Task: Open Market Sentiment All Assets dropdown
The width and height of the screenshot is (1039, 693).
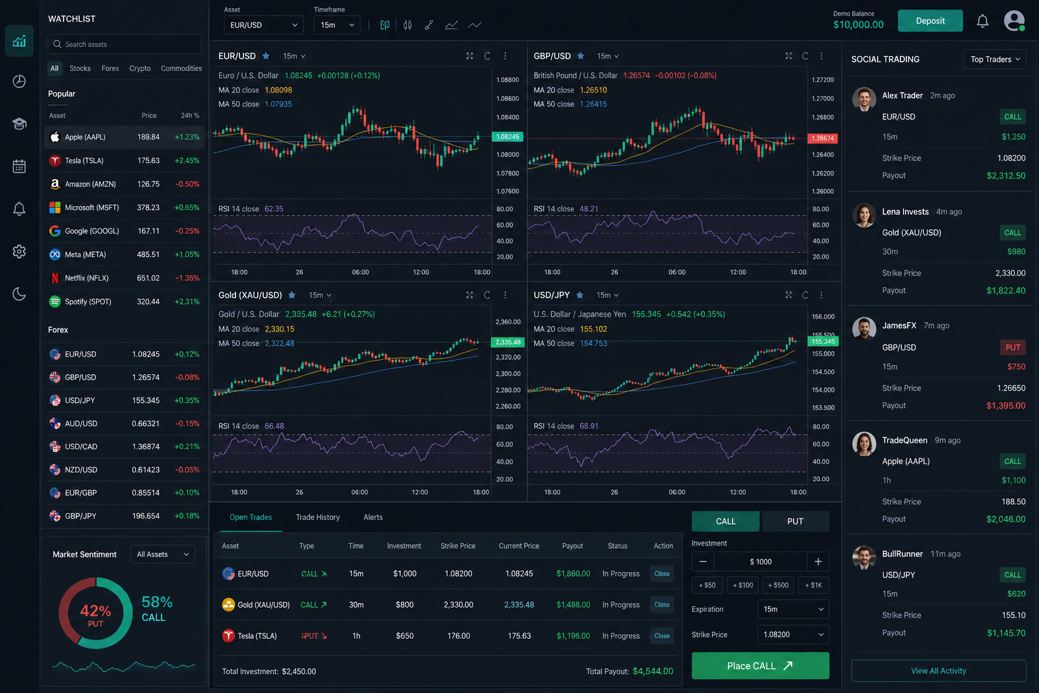Action: [x=163, y=554]
